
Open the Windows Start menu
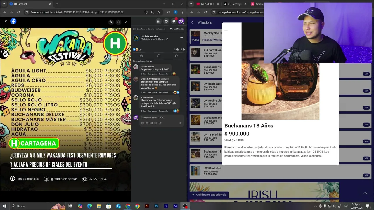point(4,206)
